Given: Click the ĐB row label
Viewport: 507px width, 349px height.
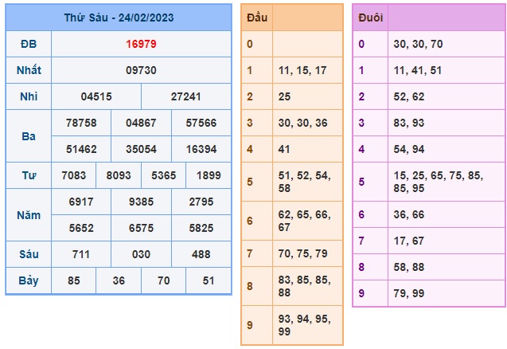Looking at the screenshot, I should (29, 44).
